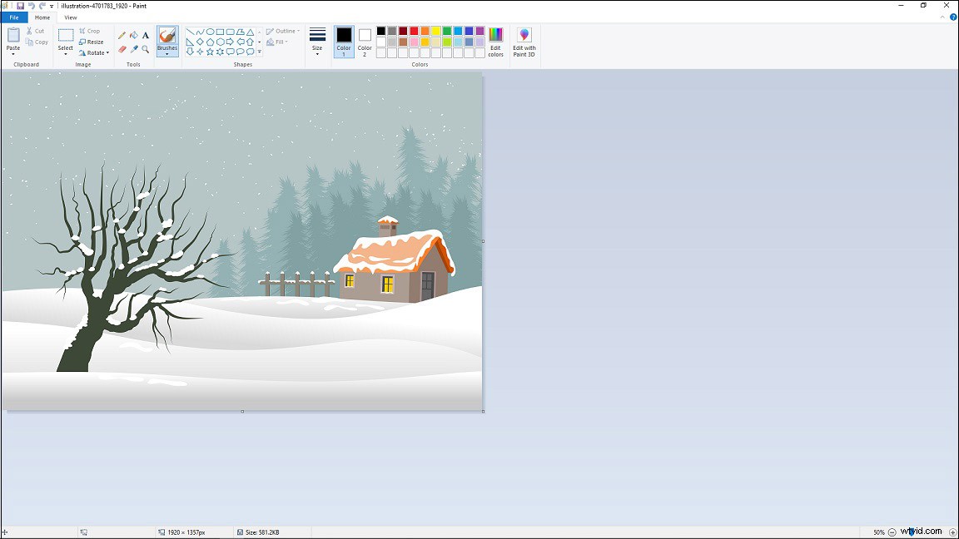Select the Pencil tool
Image resolution: width=959 pixels, height=539 pixels.
tap(122, 36)
